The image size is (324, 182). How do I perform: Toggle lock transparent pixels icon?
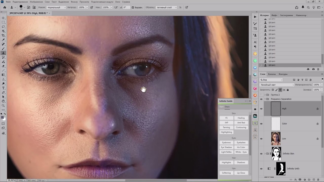273,90
